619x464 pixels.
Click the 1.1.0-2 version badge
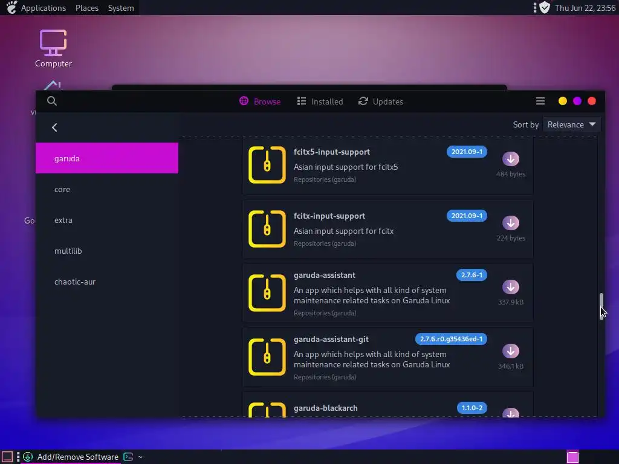pos(472,408)
